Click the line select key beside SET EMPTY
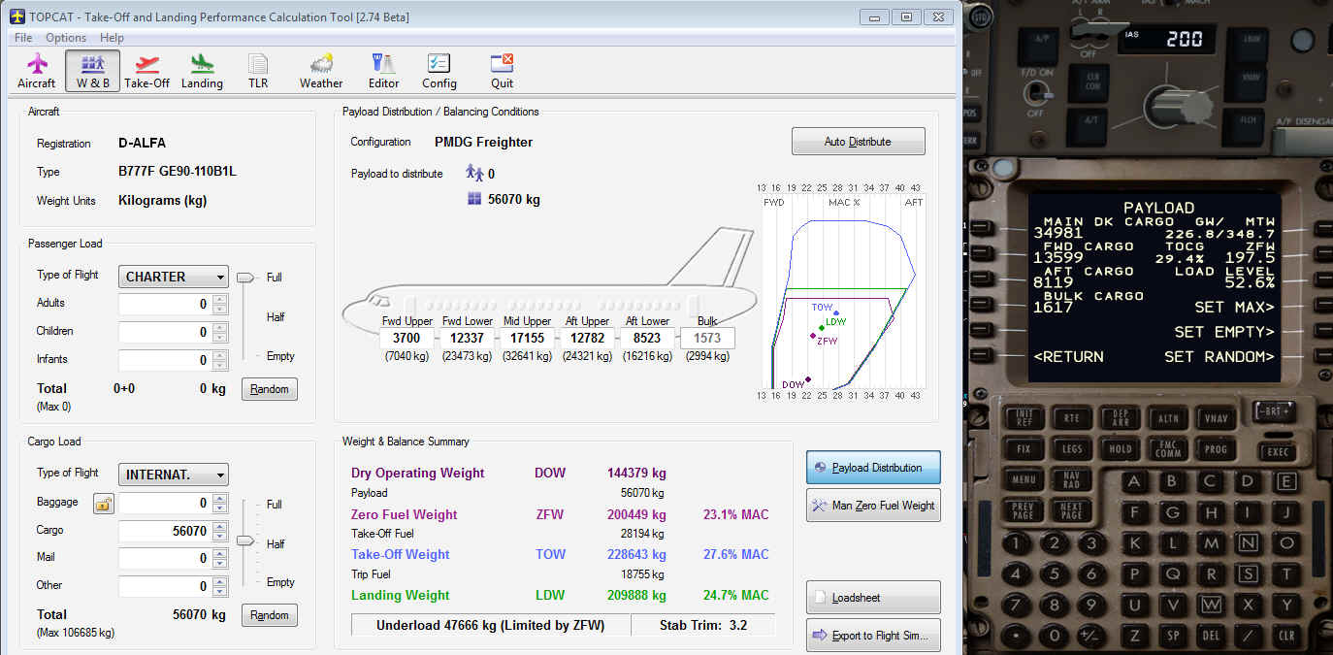1333x655 pixels. coord(1324,330)
